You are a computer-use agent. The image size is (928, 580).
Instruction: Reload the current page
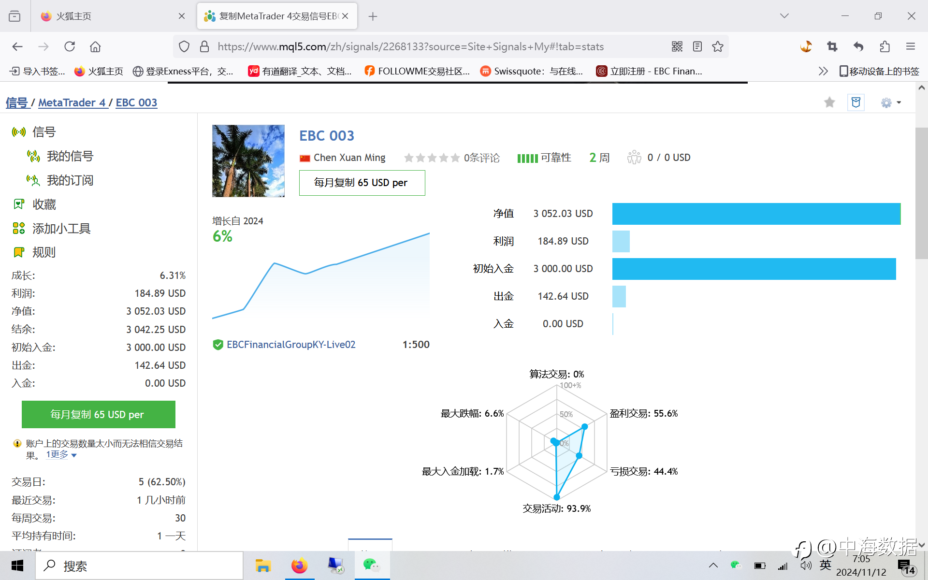70,46
